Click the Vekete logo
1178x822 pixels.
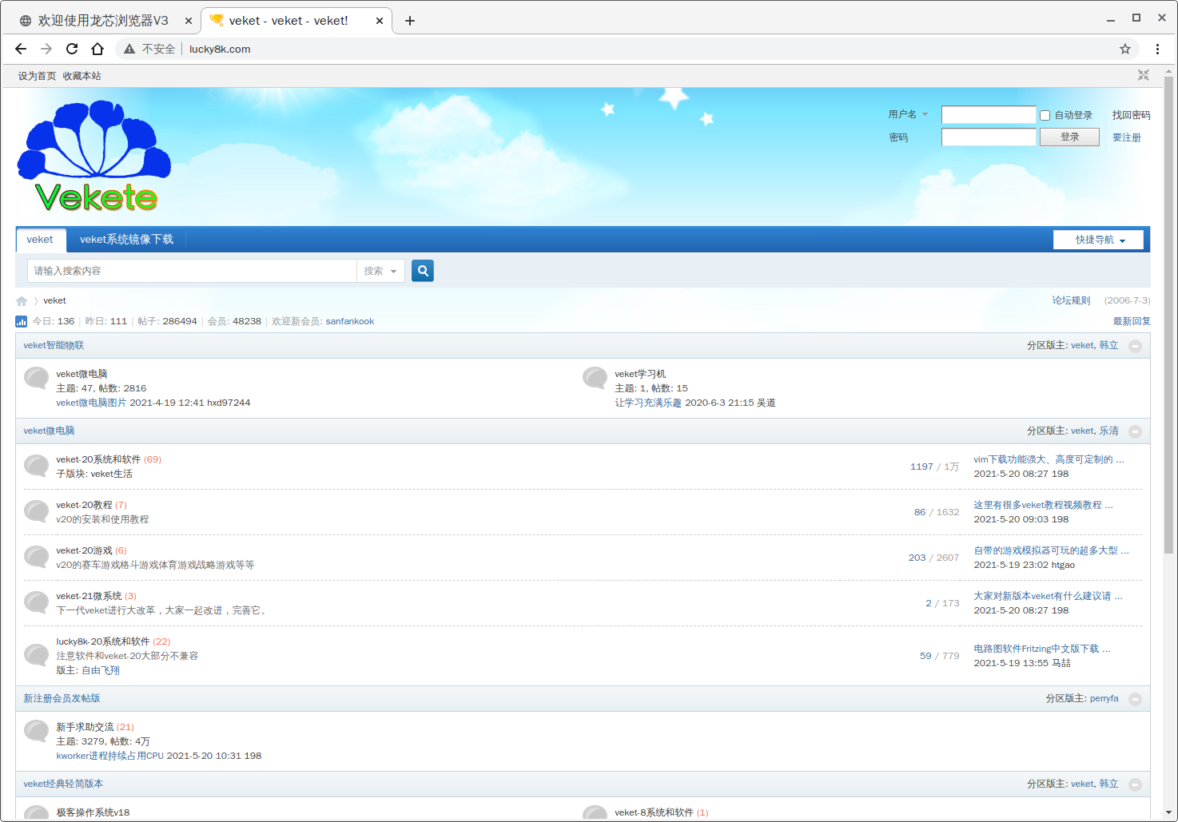tap(94, 156)
